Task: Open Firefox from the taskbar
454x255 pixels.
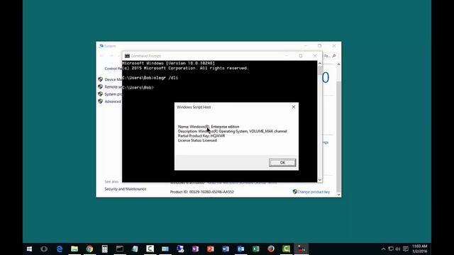Action: [x=271, y=249]
